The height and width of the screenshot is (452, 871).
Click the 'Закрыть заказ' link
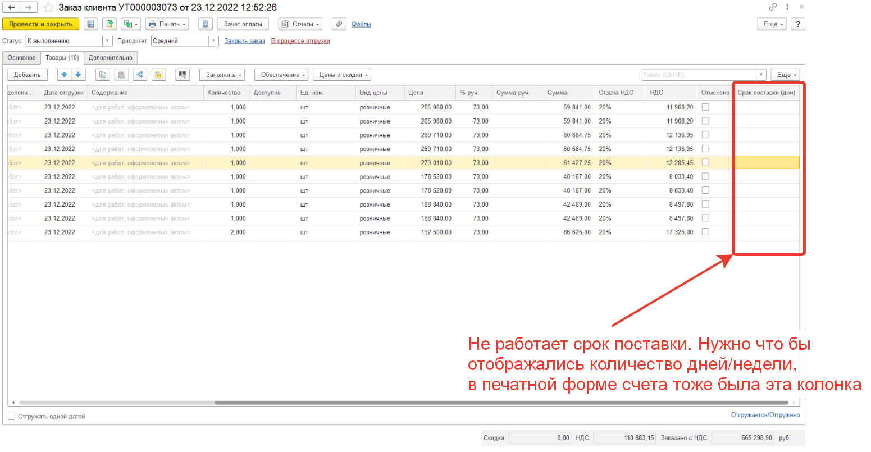(x=244, y=41)
